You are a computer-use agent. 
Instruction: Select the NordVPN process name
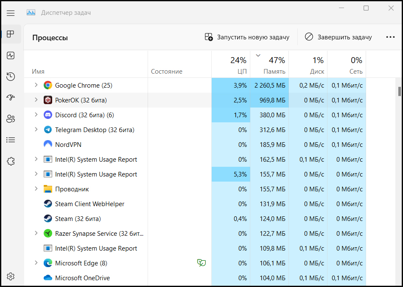pos(68,145)
